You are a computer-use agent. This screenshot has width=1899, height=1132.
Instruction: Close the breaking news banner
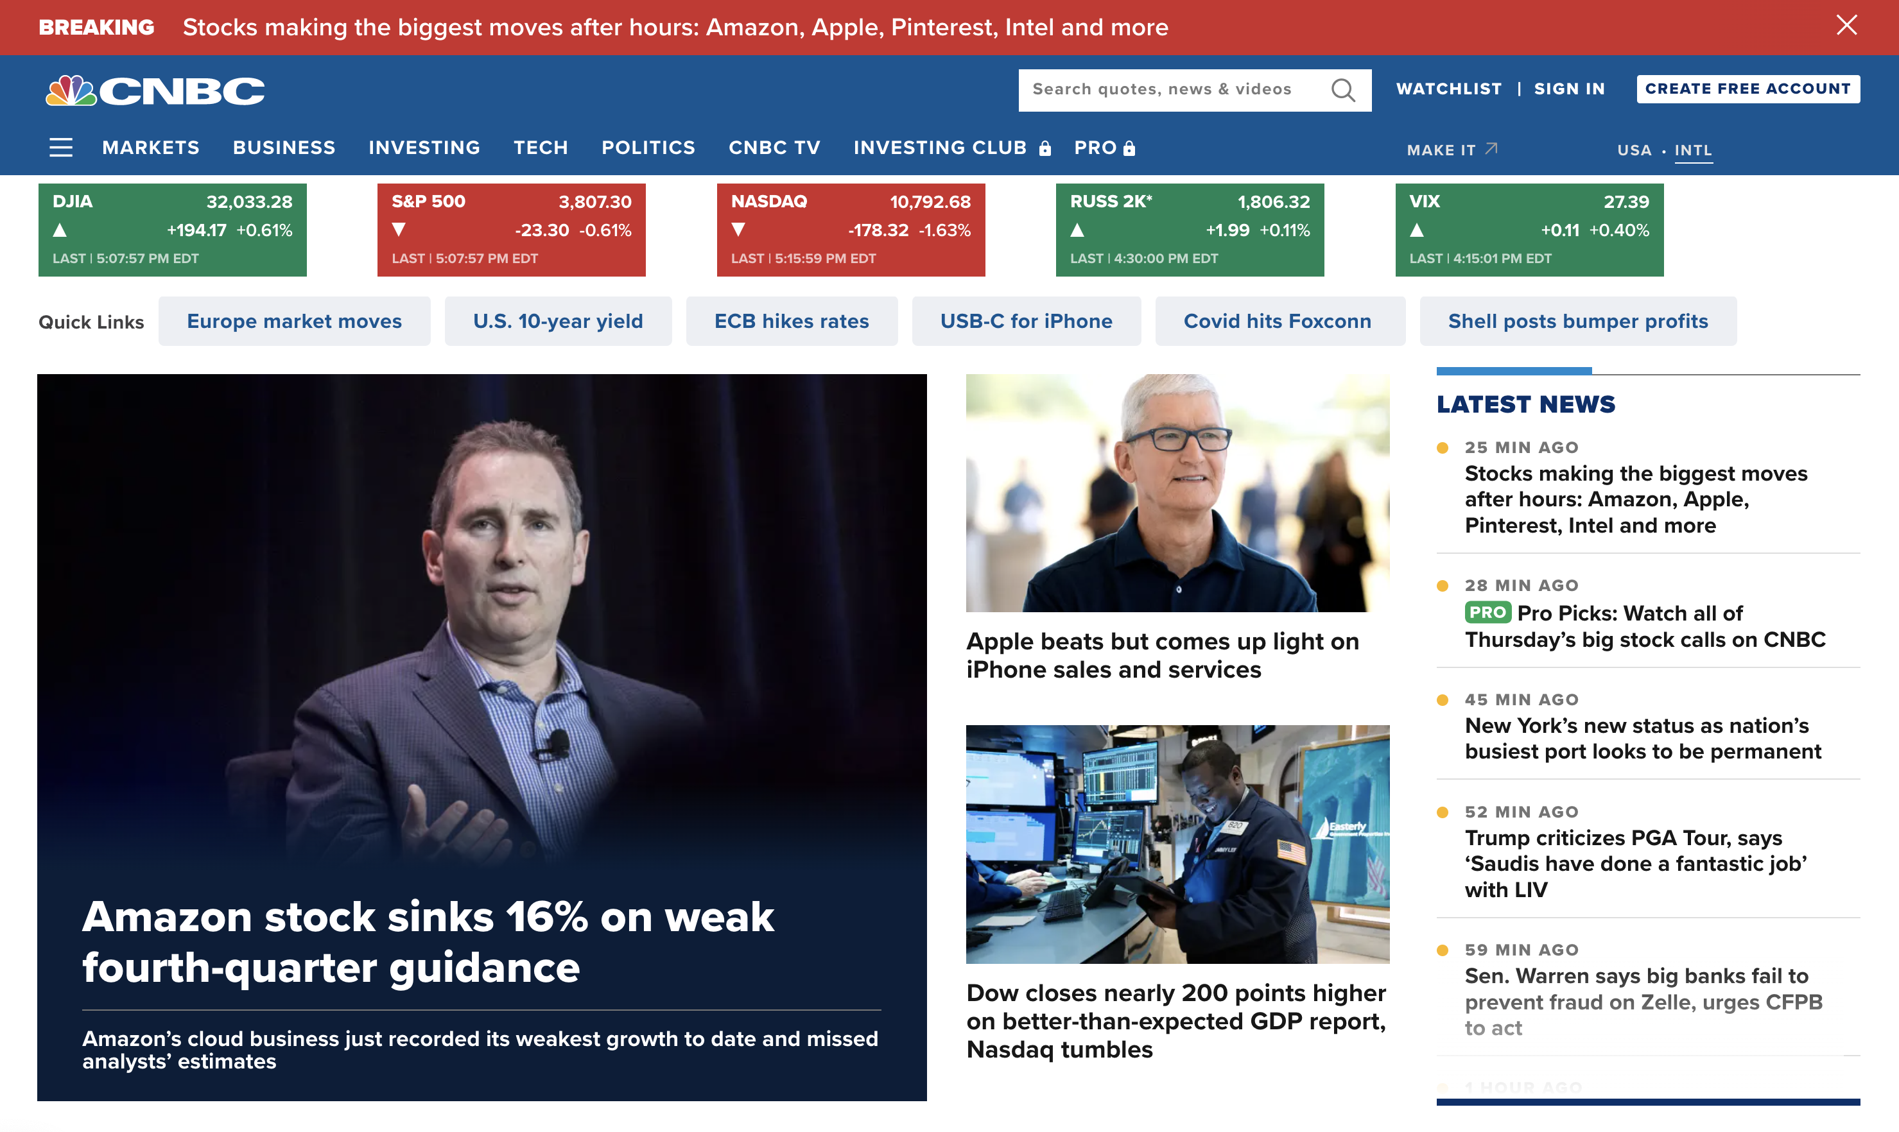pos(1846,26)
